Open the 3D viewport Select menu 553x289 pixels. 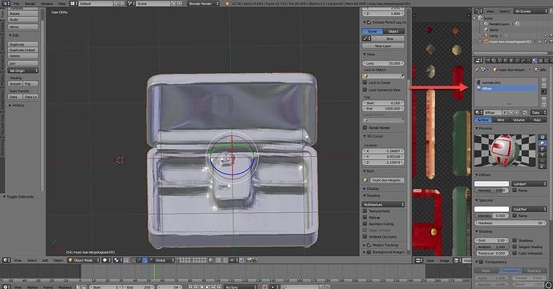coord(32,260)
